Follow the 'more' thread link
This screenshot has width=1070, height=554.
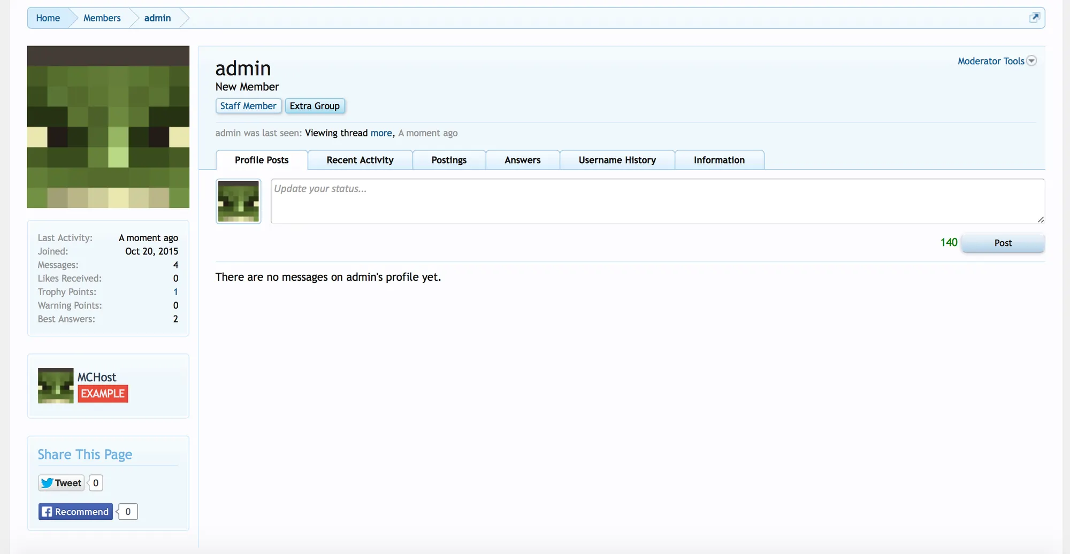click(381, 133)
